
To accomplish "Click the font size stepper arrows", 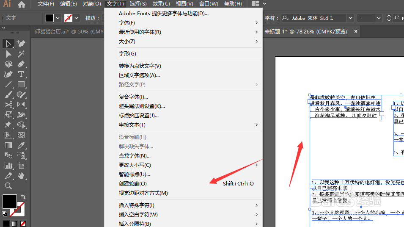I will (389, 18).
